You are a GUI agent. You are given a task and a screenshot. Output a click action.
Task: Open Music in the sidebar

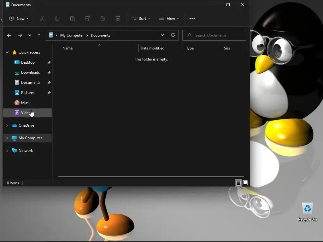point(26,103)
